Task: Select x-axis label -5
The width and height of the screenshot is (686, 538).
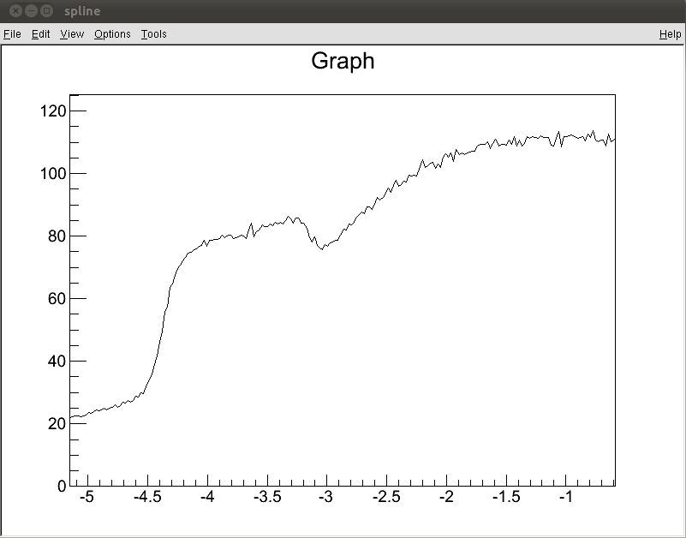Action: coord(86,497)
